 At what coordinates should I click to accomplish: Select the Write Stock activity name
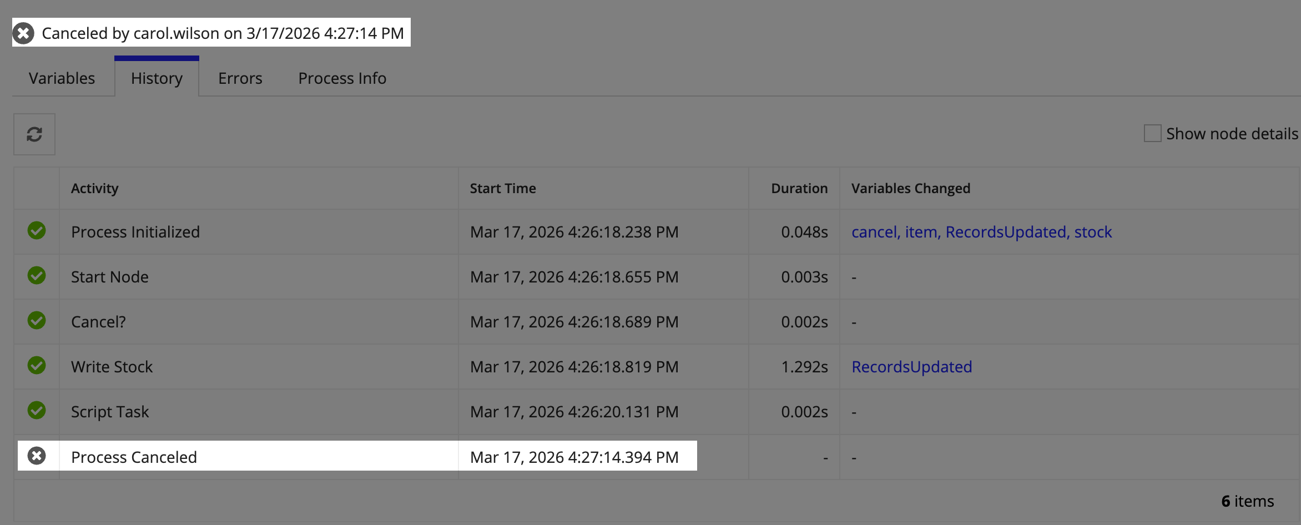[x=112, y=367]
